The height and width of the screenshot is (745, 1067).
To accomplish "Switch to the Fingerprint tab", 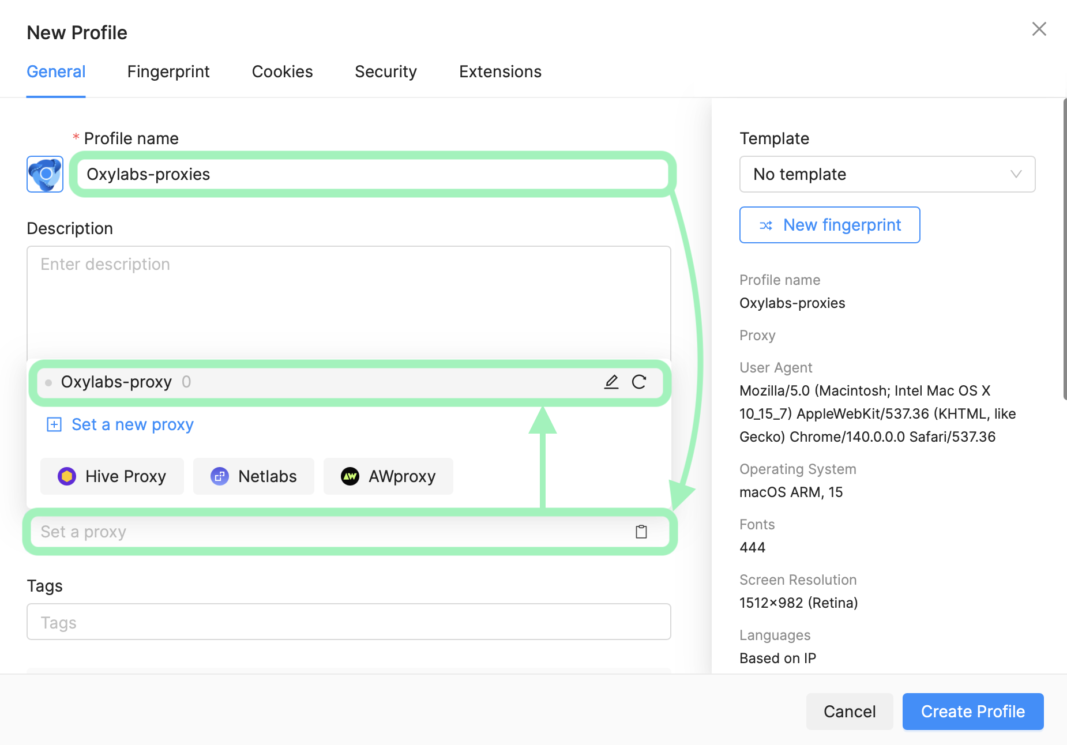I will [x=168, y=72].
